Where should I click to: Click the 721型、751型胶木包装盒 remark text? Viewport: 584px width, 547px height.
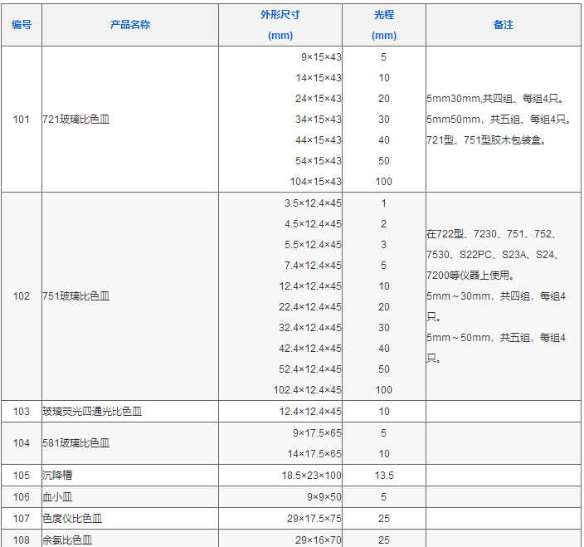(485, 140)
